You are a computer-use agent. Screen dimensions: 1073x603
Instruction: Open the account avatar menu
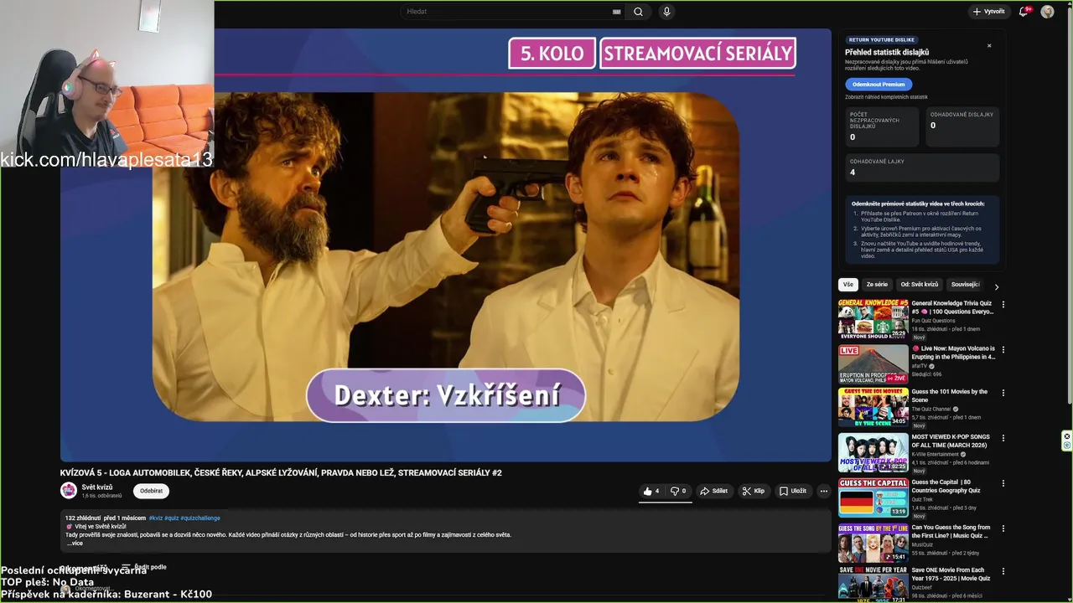(x=1047, y=12)
